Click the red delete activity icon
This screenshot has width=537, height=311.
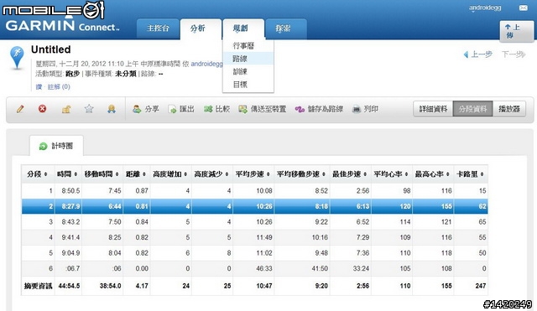tap(42, 109)
